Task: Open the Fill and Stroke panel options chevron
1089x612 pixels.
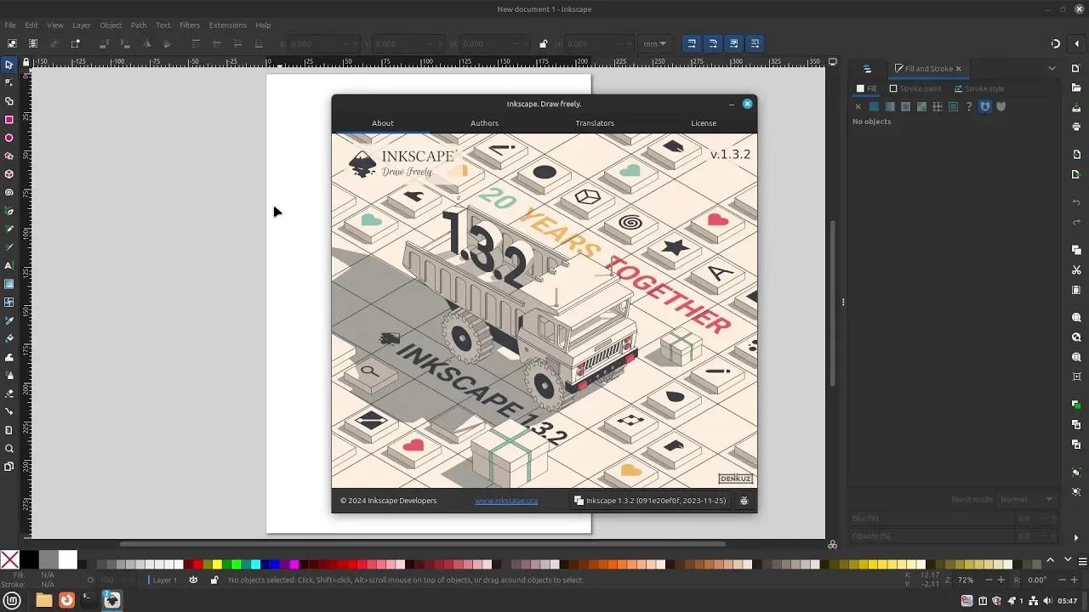Action: [x=1052, y=68]
